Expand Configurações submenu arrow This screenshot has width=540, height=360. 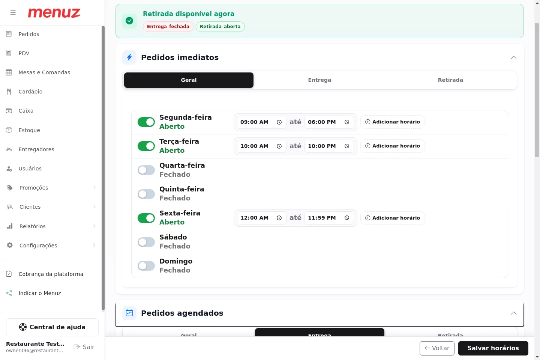pos(94,245)
